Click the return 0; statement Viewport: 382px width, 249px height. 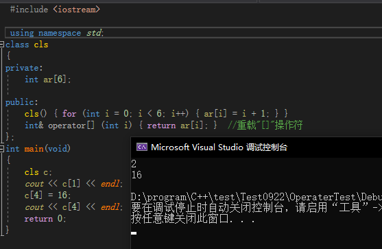[x=45, y=219]
